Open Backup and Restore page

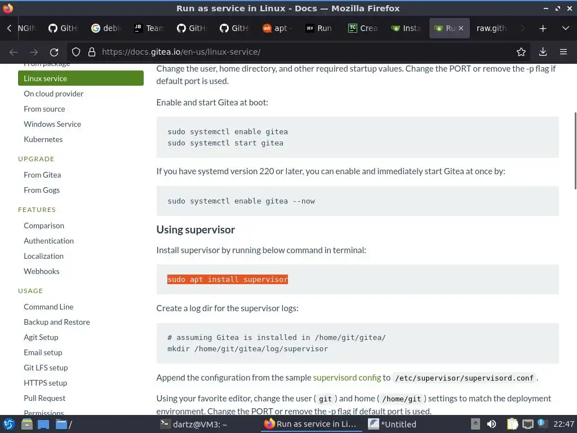click(57, 322)
